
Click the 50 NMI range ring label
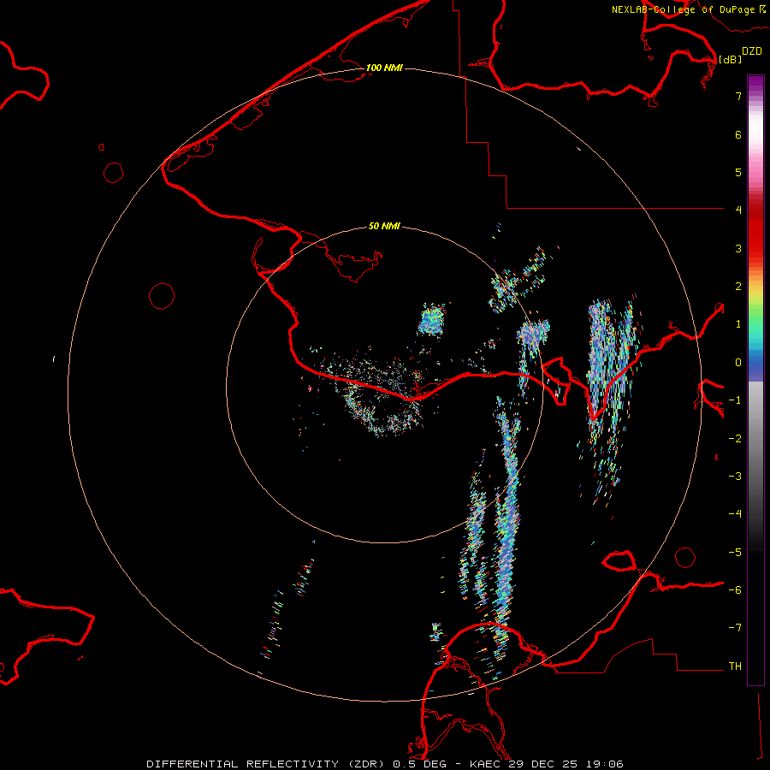click(384, 226)
